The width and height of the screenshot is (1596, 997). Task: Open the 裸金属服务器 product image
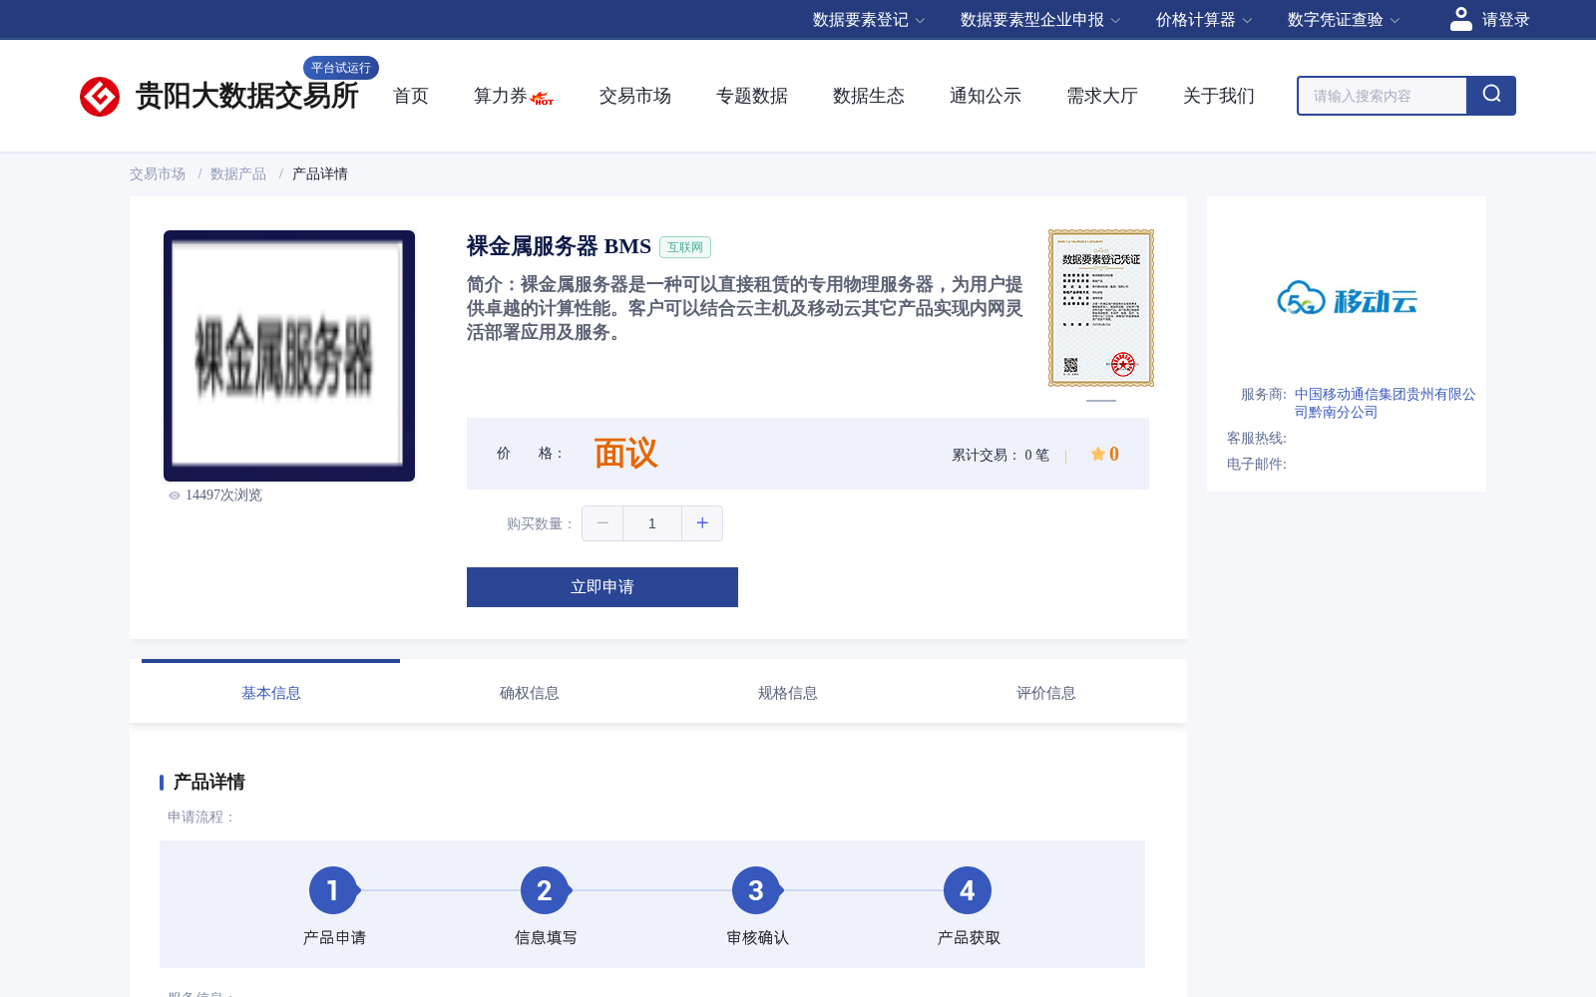point(289,356)
